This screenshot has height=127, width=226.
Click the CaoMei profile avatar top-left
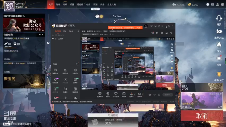9,6
